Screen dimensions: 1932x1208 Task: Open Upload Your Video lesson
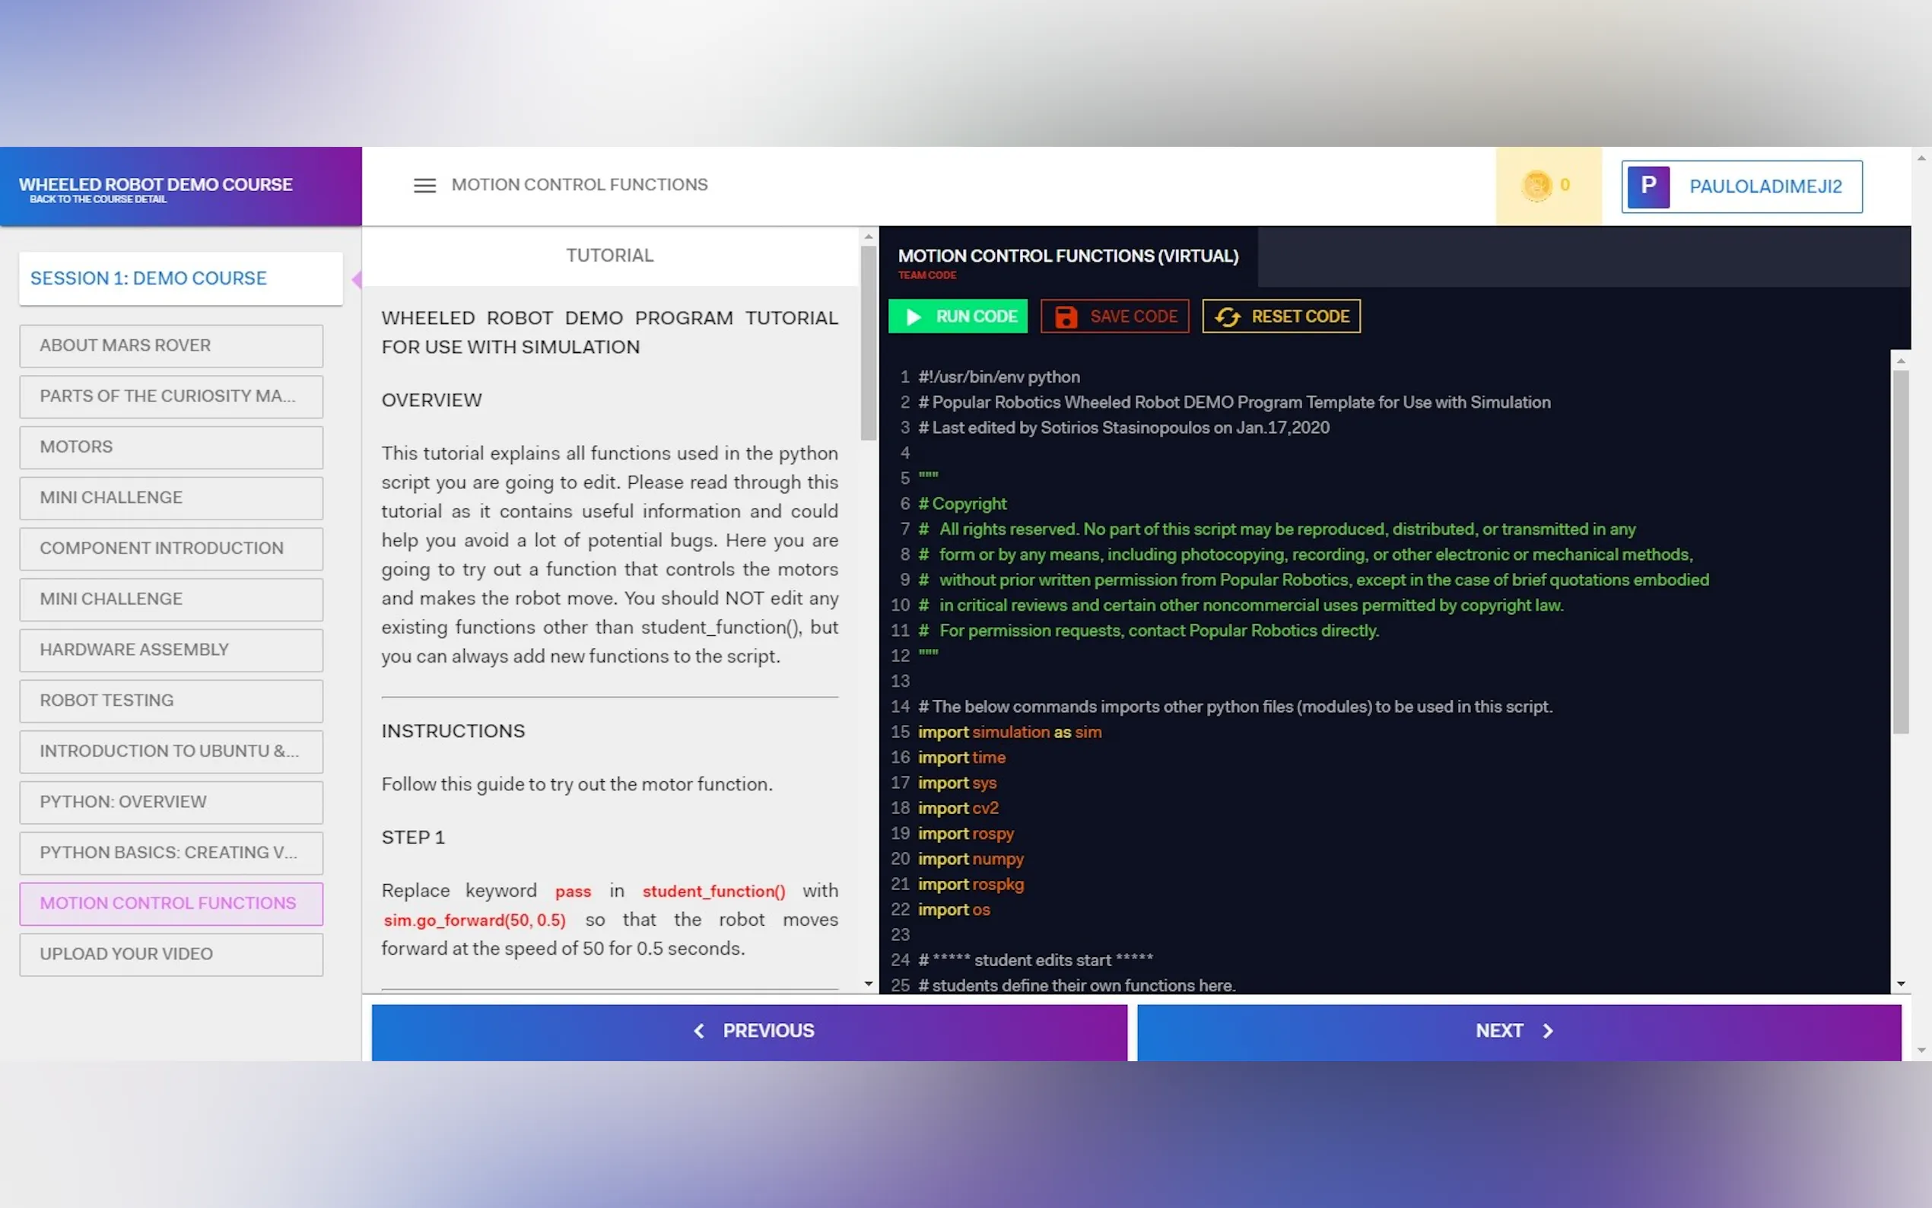pos(171,954)
